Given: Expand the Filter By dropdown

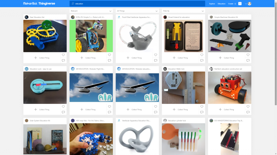Looking at the screenshot, I should click(x=183, y=11).
